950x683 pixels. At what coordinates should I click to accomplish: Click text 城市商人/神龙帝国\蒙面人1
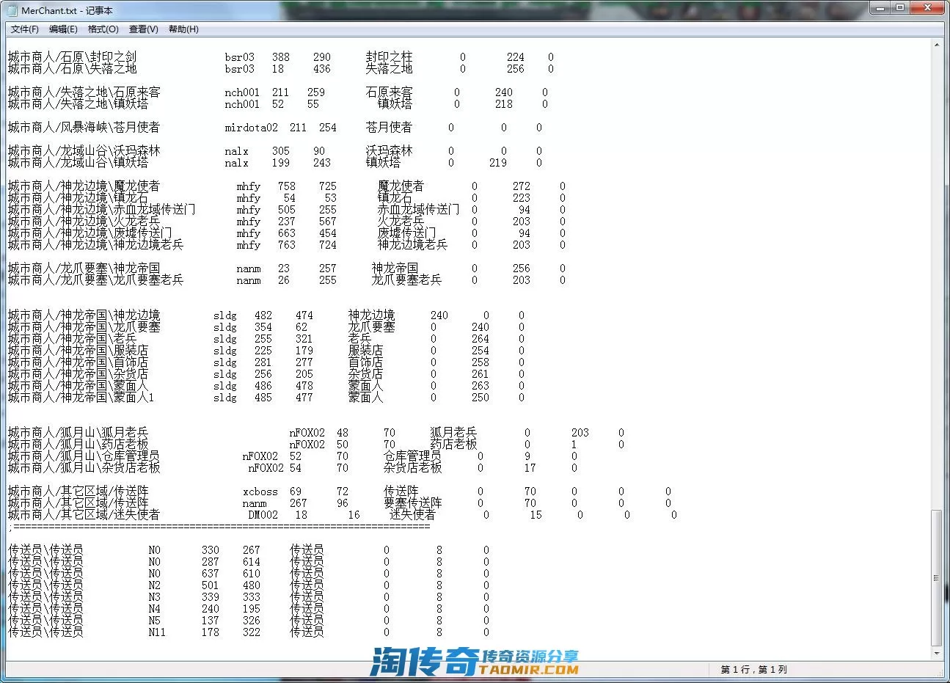point(81,398)
